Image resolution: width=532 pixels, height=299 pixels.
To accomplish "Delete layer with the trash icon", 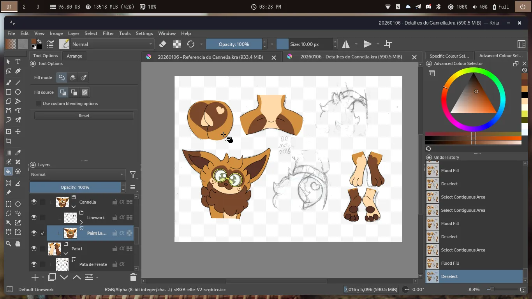I will [x=133, y=277].
